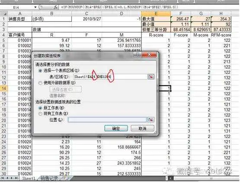Click the dialog help question mark button

coord(138,54)
